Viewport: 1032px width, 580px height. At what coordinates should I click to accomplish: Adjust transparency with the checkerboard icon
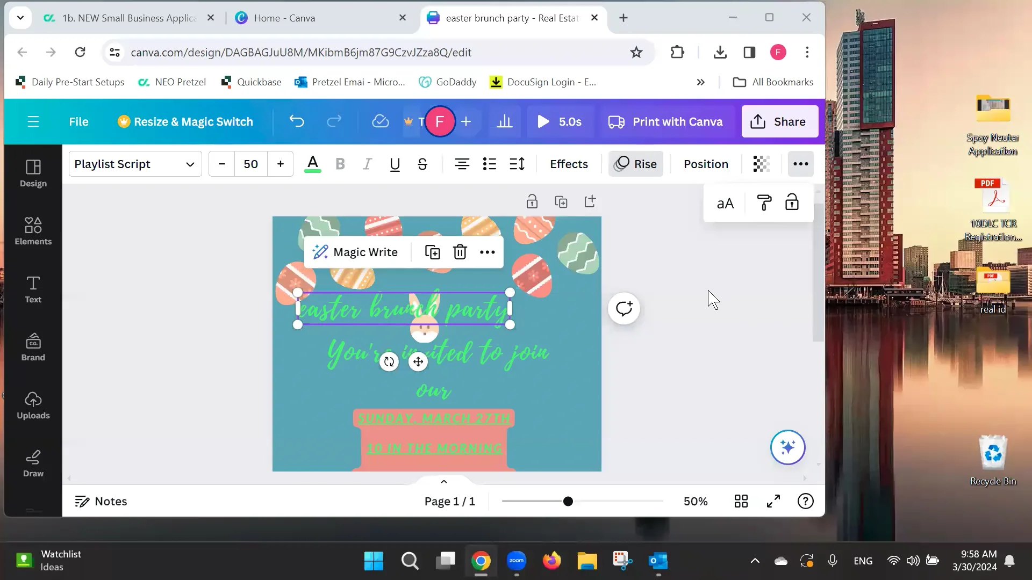[761, 164]
